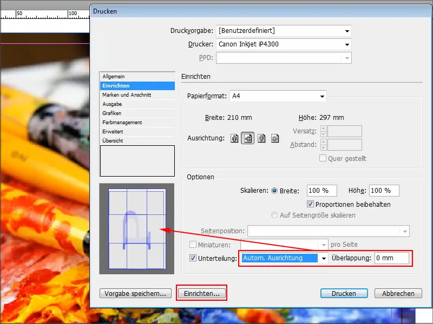Screen dimensions: 433x324
Task: Open the Papierformat A4 dropdown
Action: pos(278,96)
